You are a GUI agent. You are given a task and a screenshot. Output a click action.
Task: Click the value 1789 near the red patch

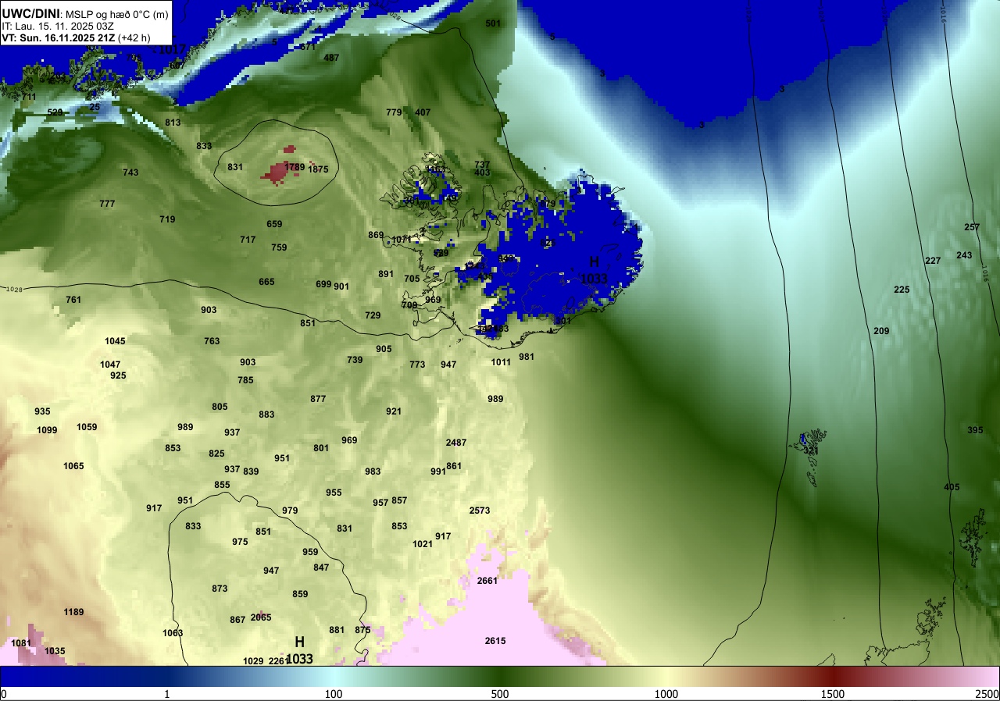pos(295,167)
